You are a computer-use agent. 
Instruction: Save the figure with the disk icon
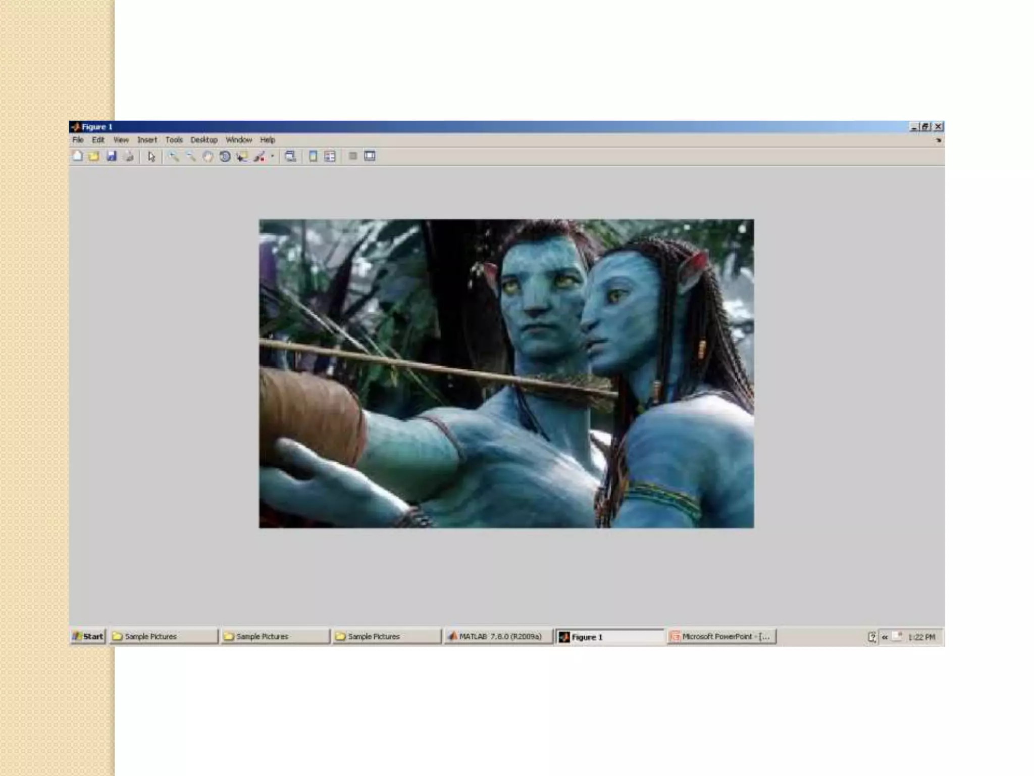[x=112, y=156]
